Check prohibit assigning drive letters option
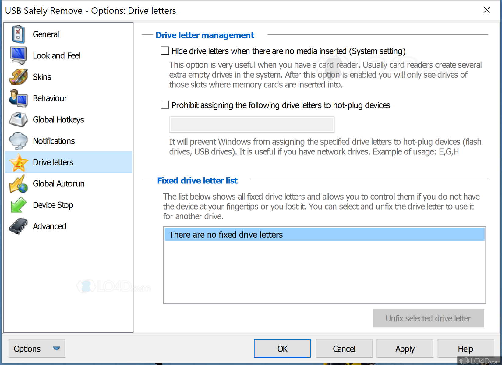The width and height of the screenshot is (502, 365). pyautogui.click(x=164, y=105)
